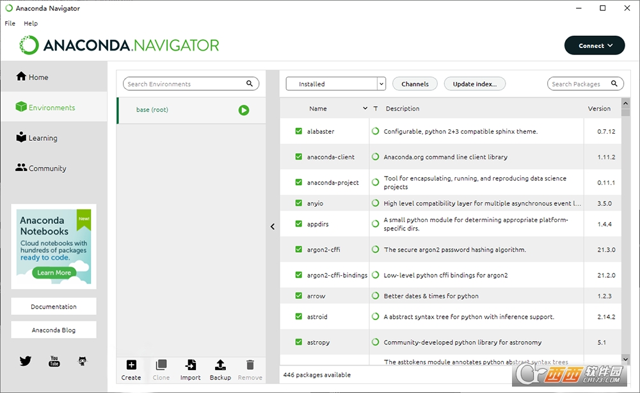Uncheck the anaconda-client package checkbox
The height and width of the screenshot is (393, 640).
(299, 157)
